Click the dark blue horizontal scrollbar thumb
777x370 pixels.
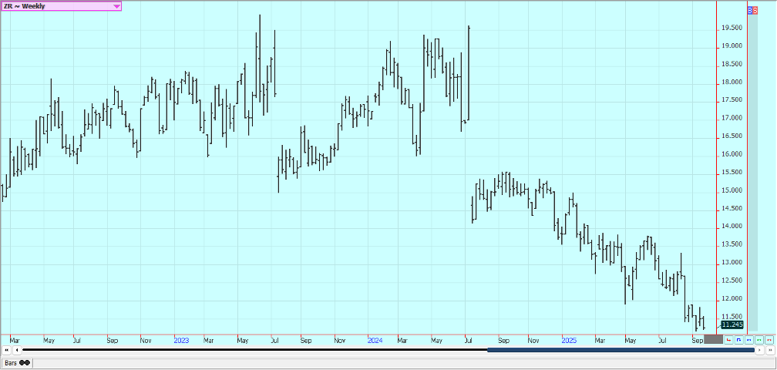(621, 350)
